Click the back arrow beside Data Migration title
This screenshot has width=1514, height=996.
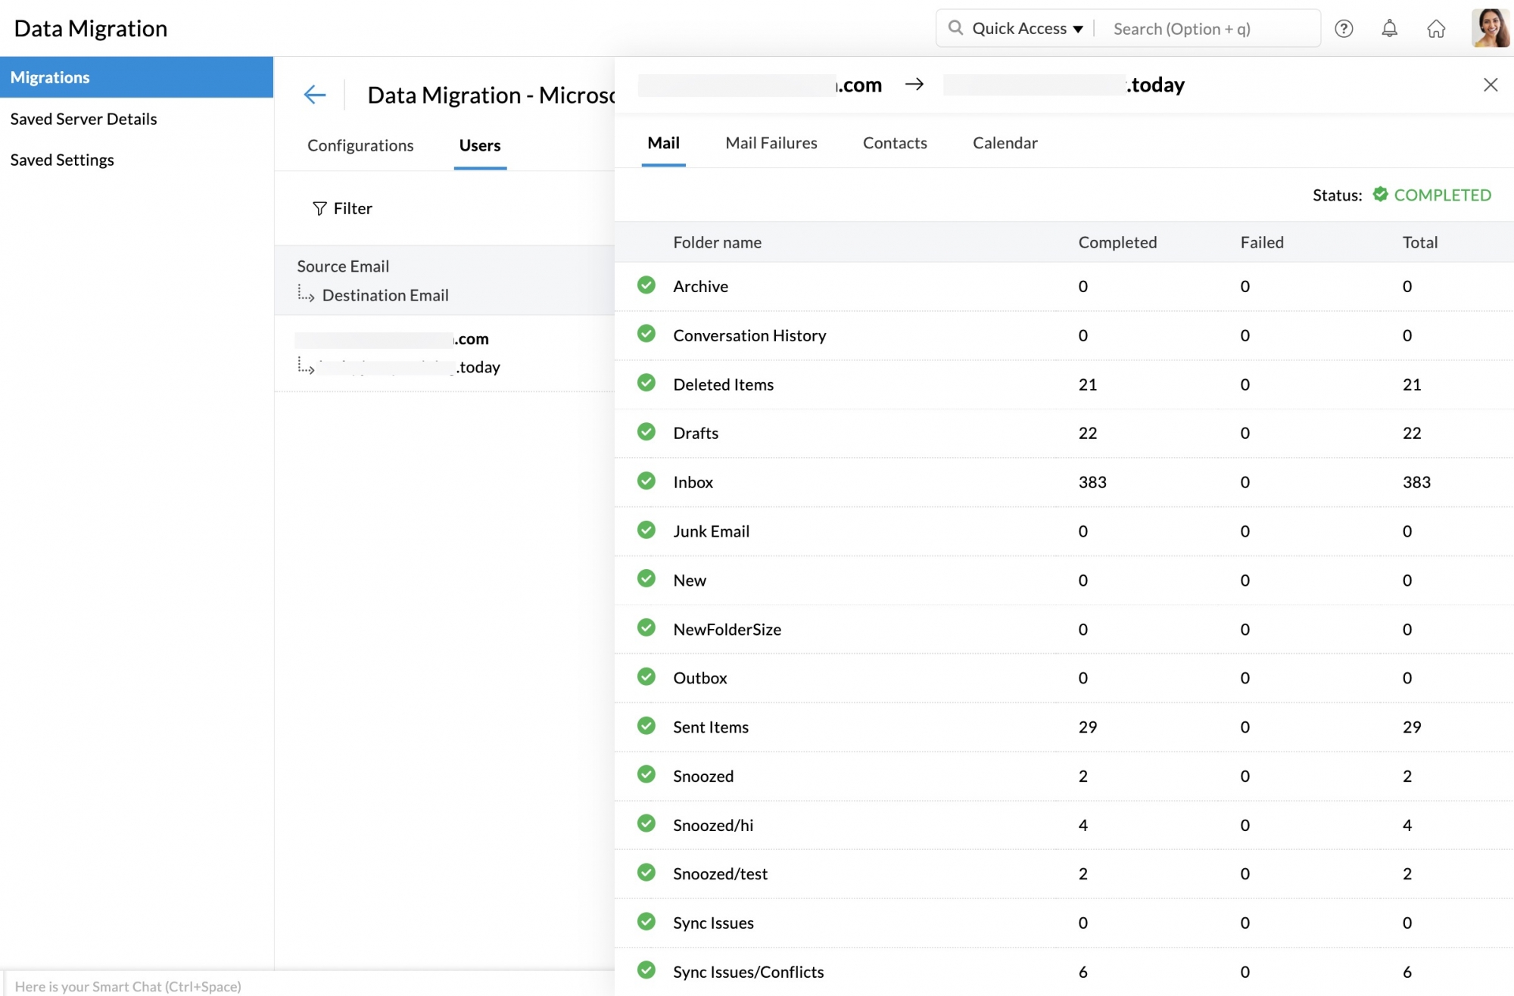[x=314, y=95]
